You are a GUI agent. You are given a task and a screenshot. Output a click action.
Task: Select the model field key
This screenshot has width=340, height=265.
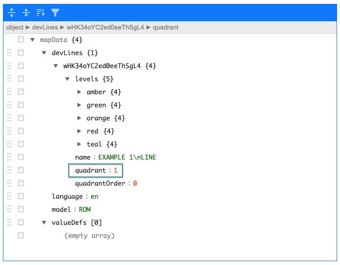pos(61,209)
